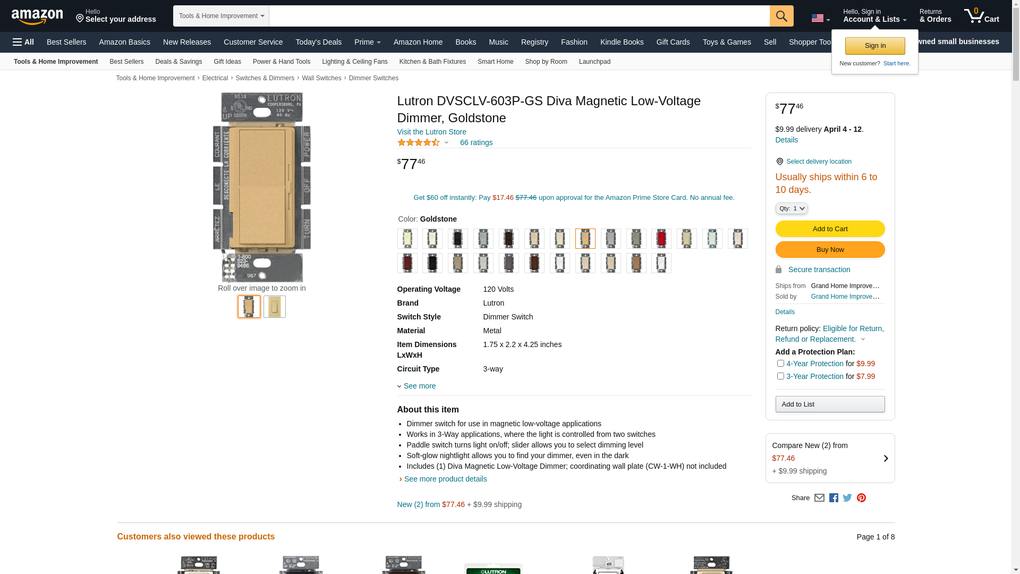Share via email envelope icon
Viewport: 1020px width, 574px height.
819,498
